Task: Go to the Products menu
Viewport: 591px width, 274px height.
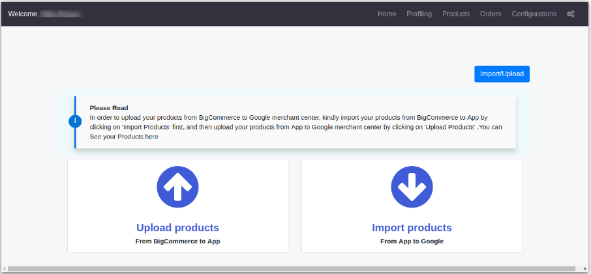Action: [456, 14]
